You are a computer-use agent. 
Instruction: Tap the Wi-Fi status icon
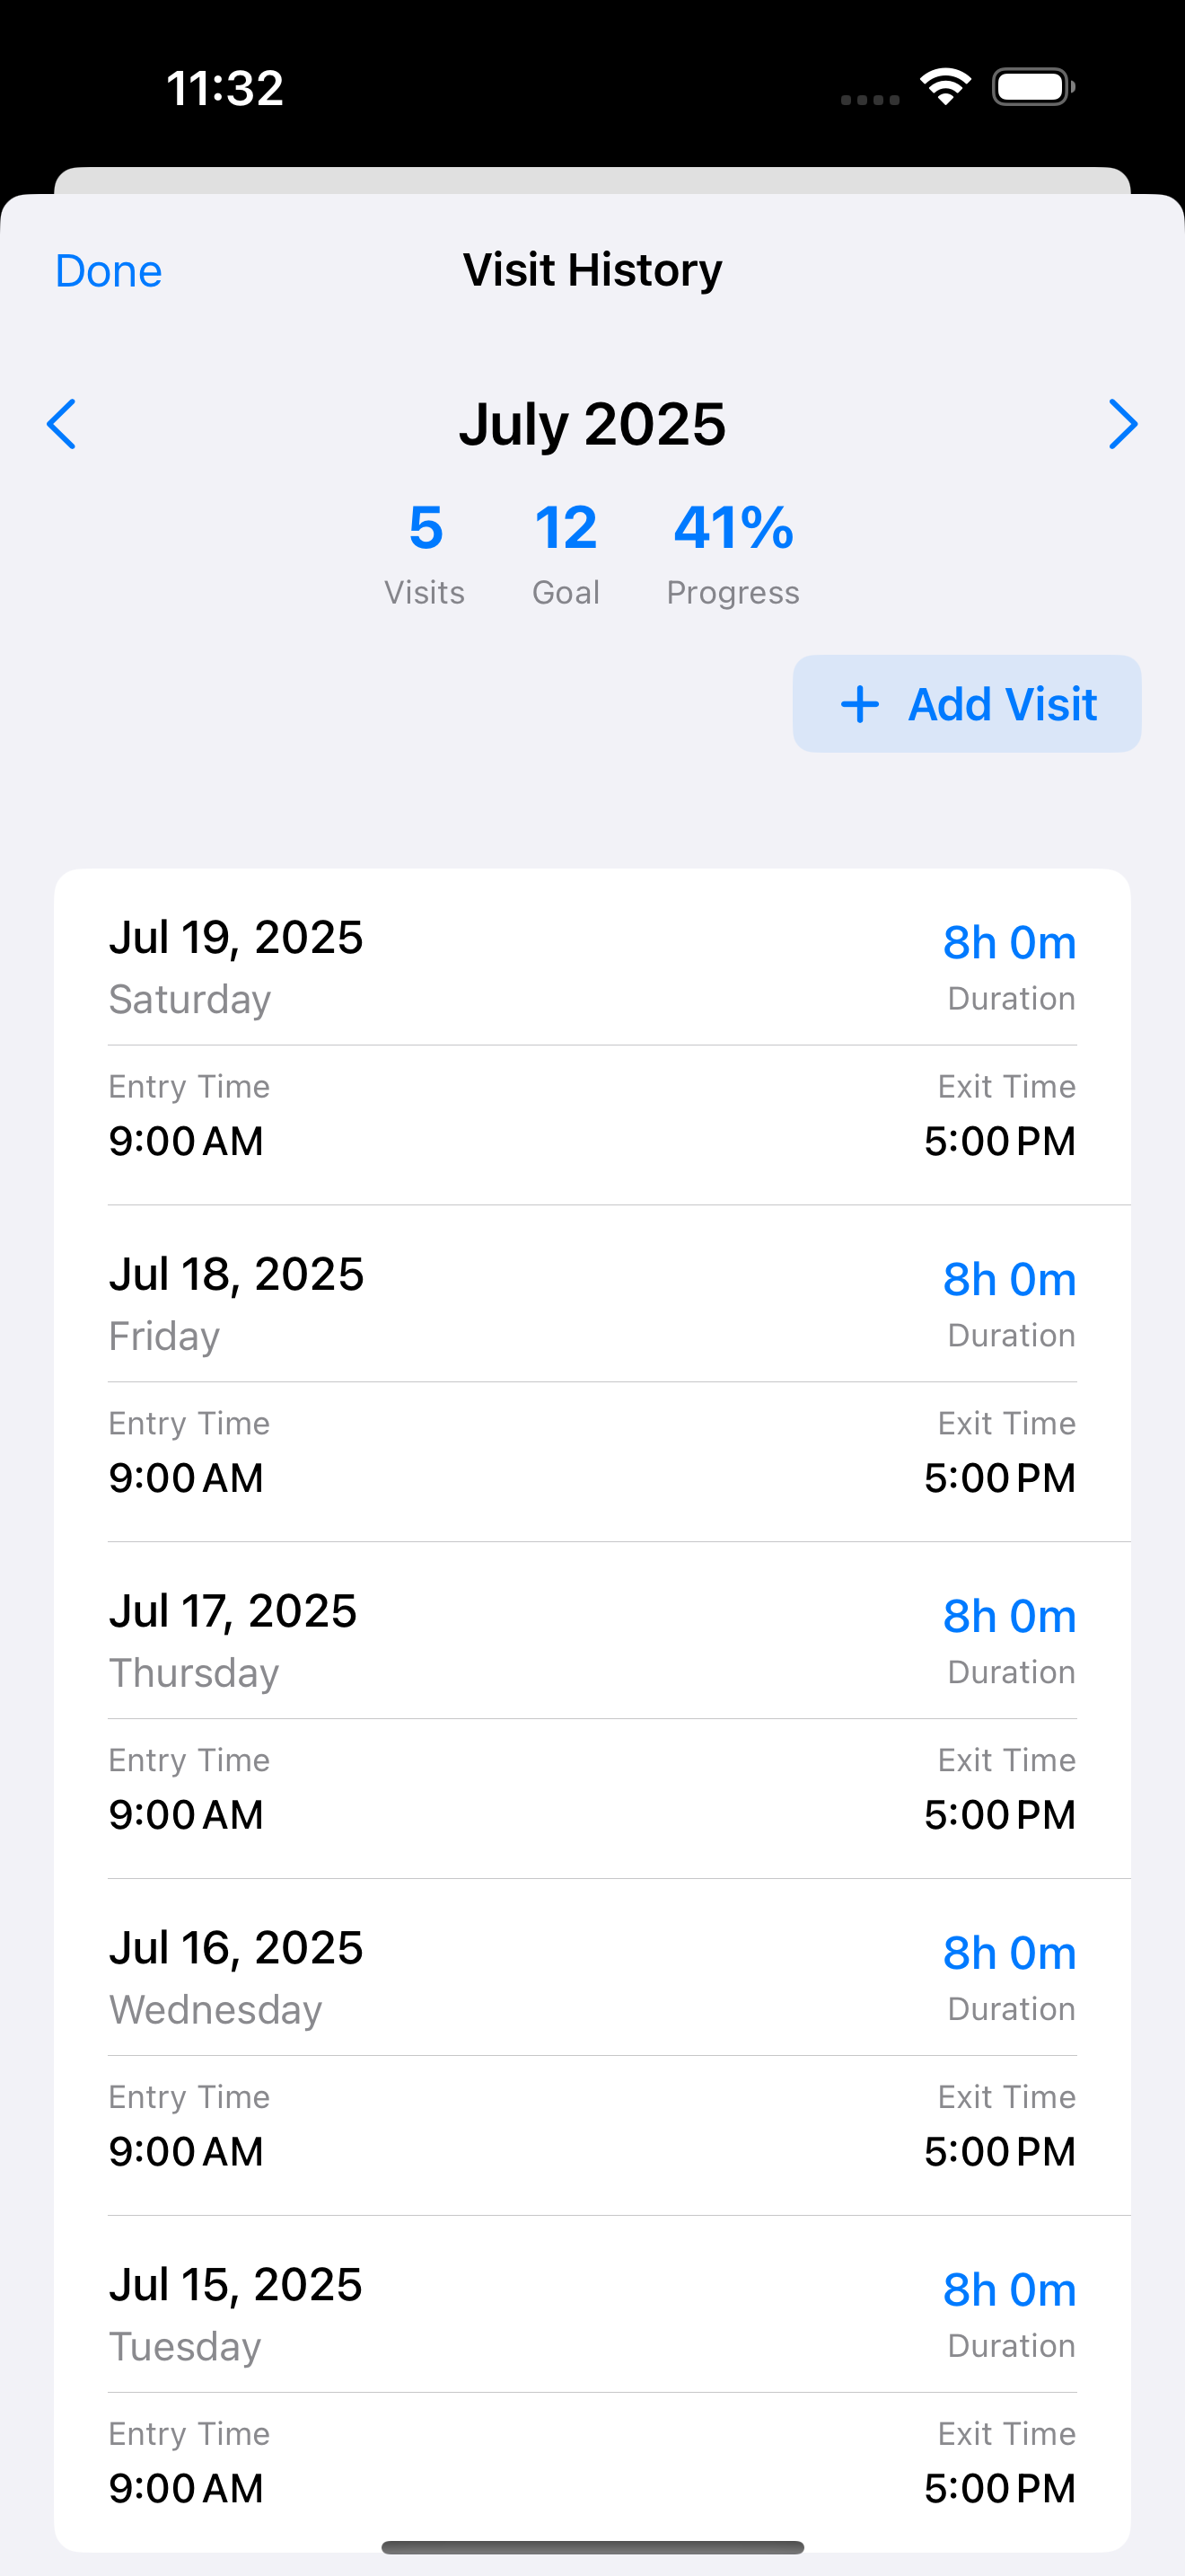[x=945, y=87]
